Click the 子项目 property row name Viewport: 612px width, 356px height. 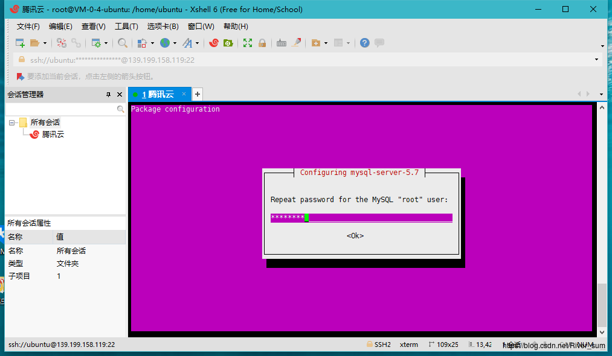[19, 276]
